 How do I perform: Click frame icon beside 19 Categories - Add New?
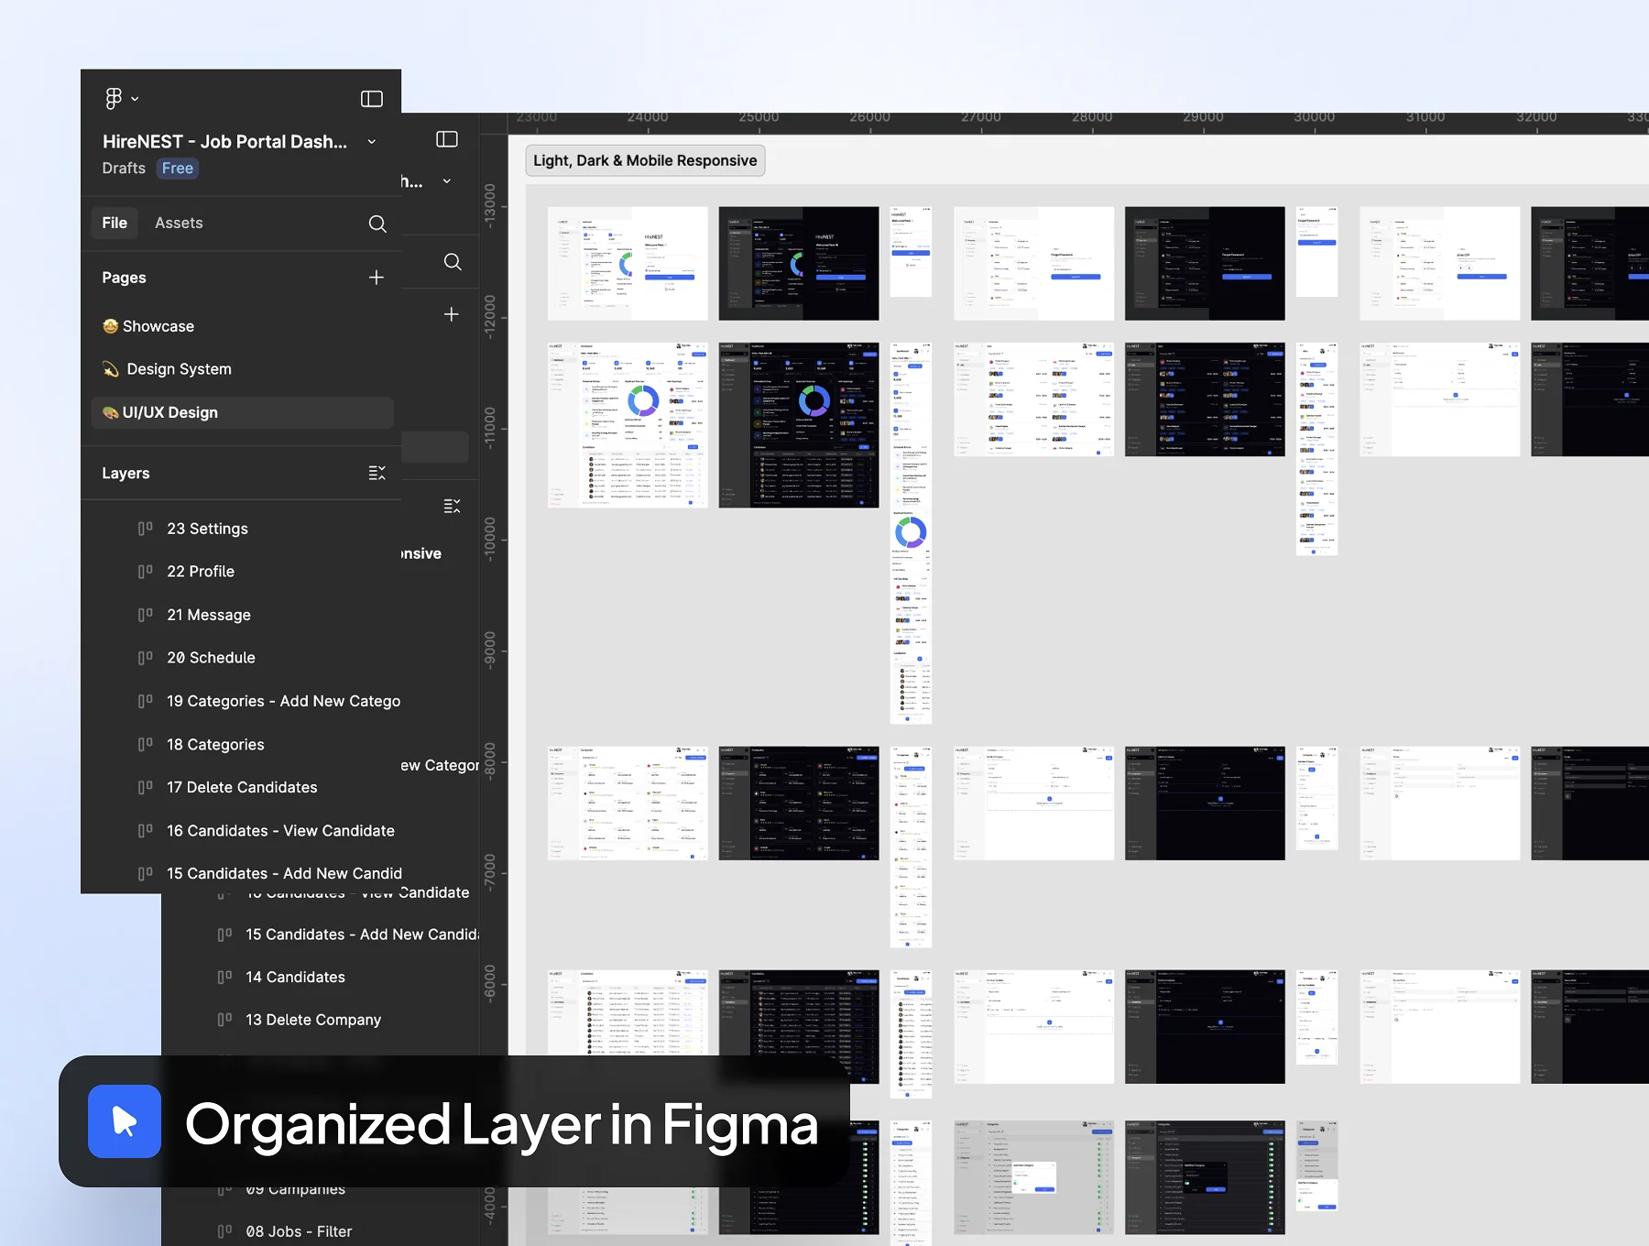click(x=146, y=701)
